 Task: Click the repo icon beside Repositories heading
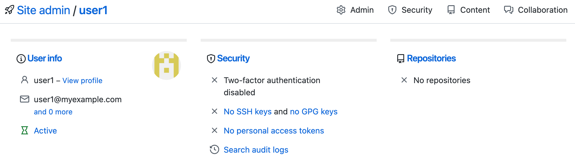[401, 59]
